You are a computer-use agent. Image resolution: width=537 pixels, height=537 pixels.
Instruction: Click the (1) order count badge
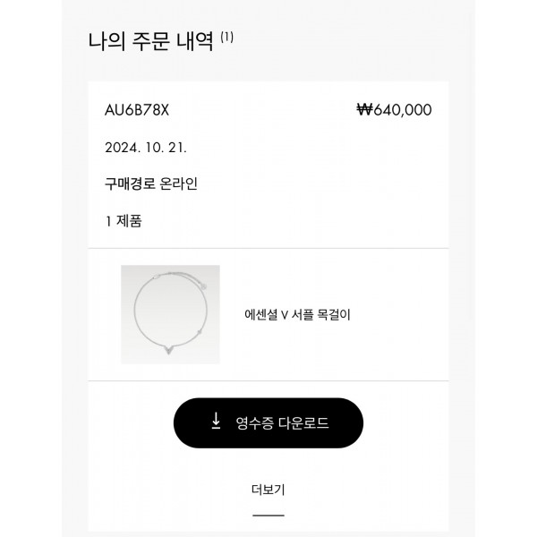(226, 37)
